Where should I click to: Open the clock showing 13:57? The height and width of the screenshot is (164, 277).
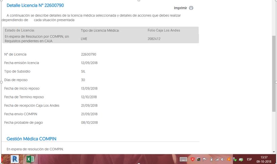coord(264,159)
